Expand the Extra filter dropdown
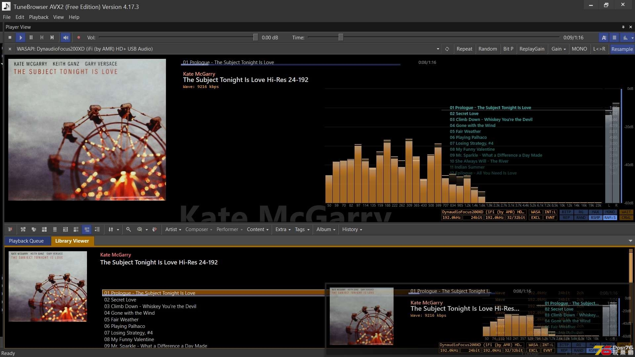The image size is (635, 357). (x=283, y=229)
